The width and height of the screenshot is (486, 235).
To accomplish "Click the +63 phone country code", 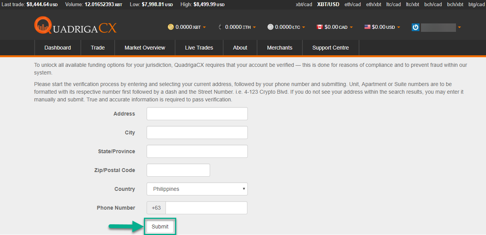I will pyautogui.click(x=156, y=208).
